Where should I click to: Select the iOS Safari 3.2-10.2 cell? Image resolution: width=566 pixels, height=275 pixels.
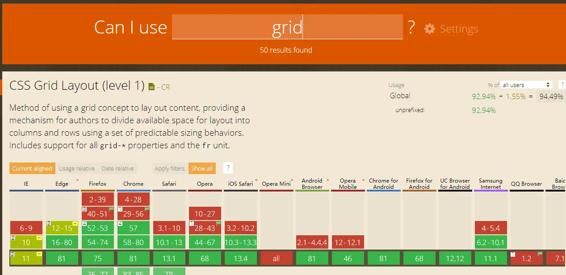241,228
